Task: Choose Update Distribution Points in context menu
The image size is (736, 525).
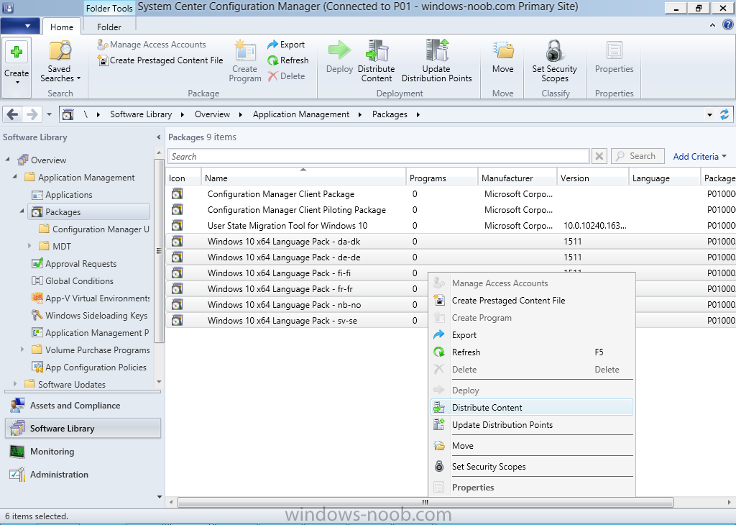Action: [x=532, y=425]
